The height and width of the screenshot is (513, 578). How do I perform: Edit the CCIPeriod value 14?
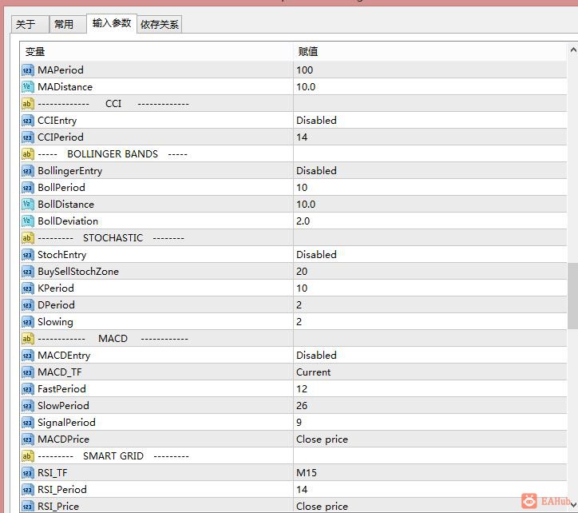(430, 137)
